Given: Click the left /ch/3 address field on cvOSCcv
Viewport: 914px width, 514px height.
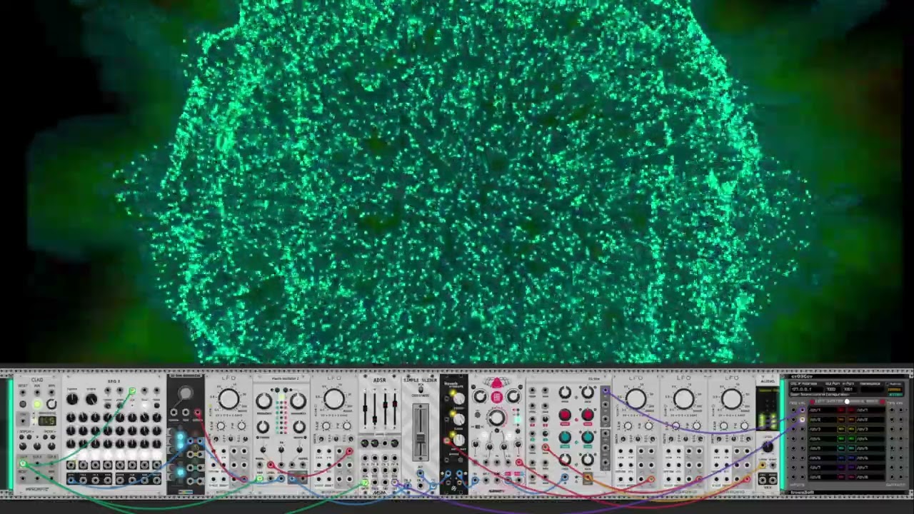Looking at the screenshot, I should click(x=823, y=429).
